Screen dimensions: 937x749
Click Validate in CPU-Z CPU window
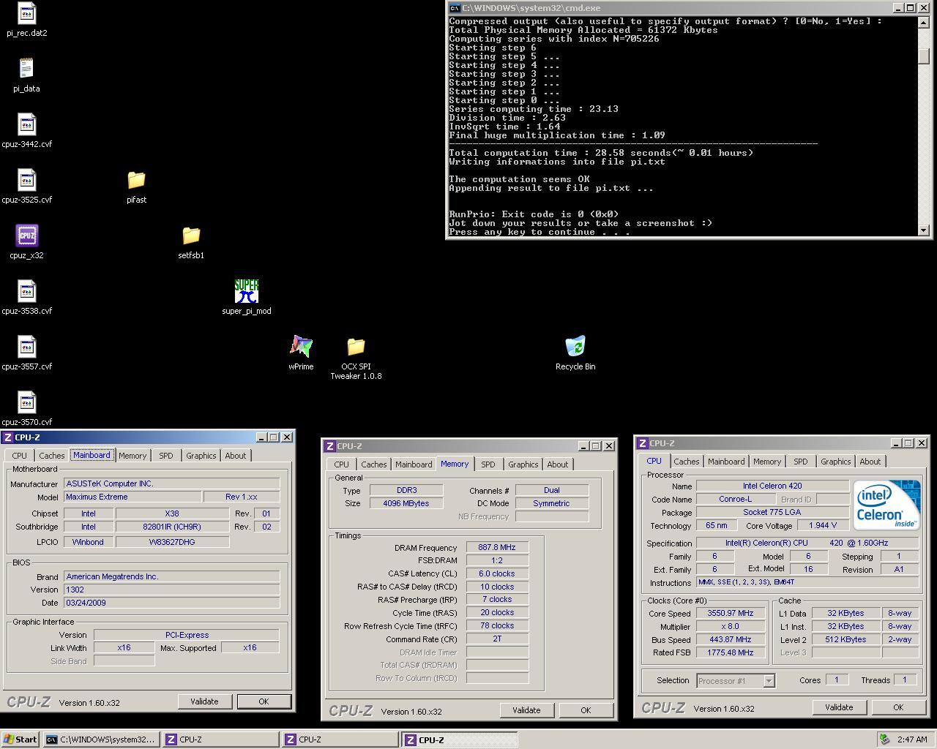tap(839, 707)
